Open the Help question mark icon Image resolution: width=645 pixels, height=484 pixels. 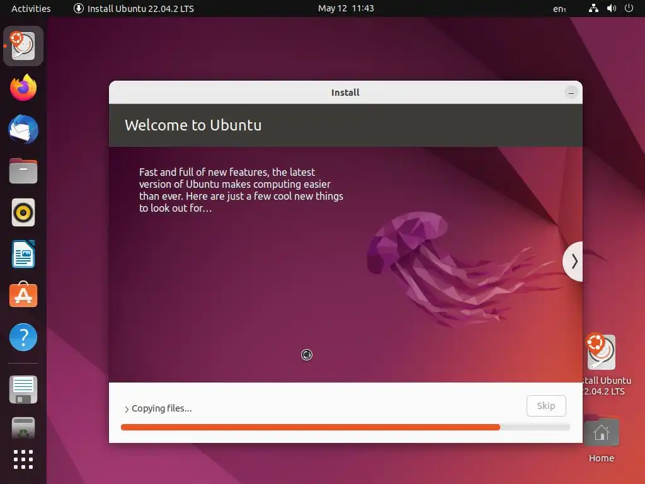[x=23, y=337]
